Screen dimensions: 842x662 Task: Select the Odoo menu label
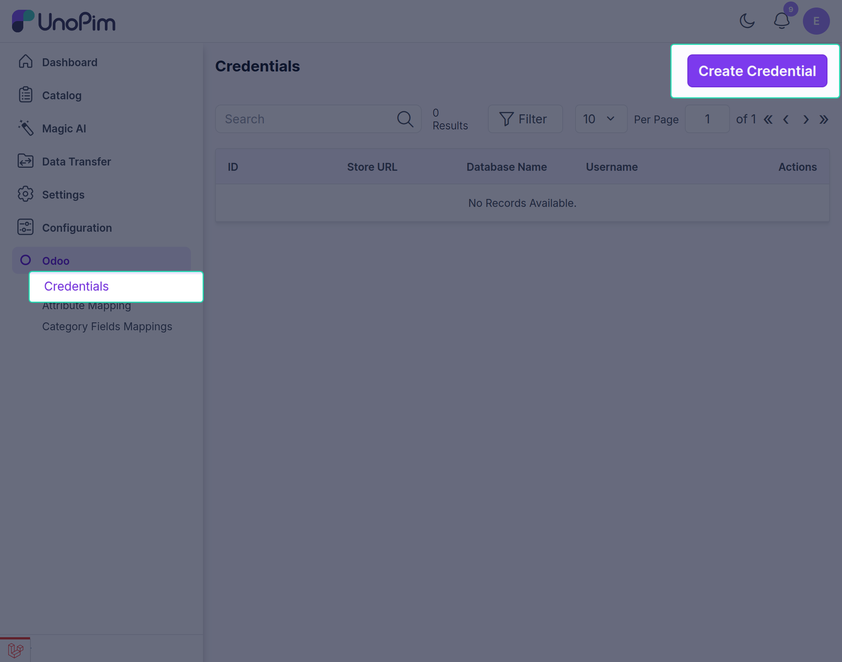coord(56,261)
